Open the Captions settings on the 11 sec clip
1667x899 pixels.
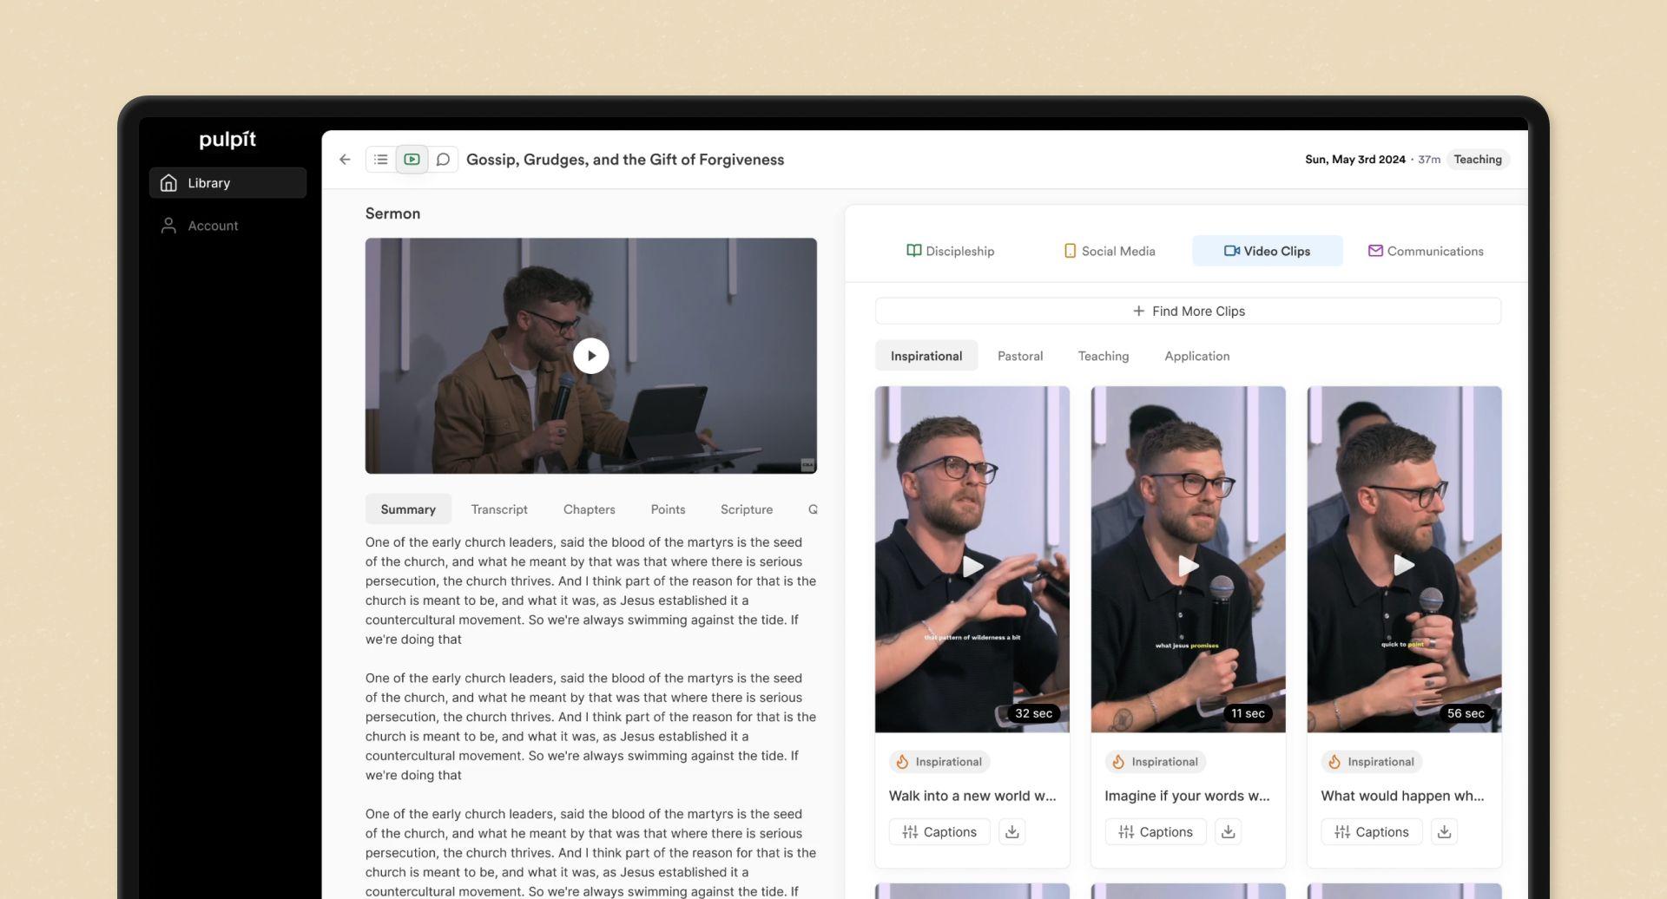point(1155,830)
